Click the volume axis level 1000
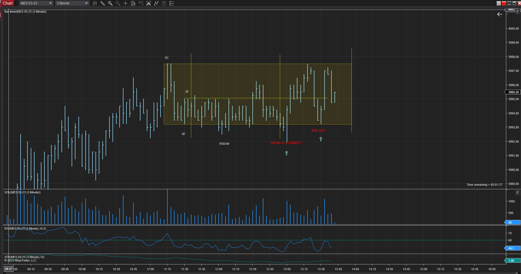This screenshot has height=274, width=521. click(x=511, y=201)
